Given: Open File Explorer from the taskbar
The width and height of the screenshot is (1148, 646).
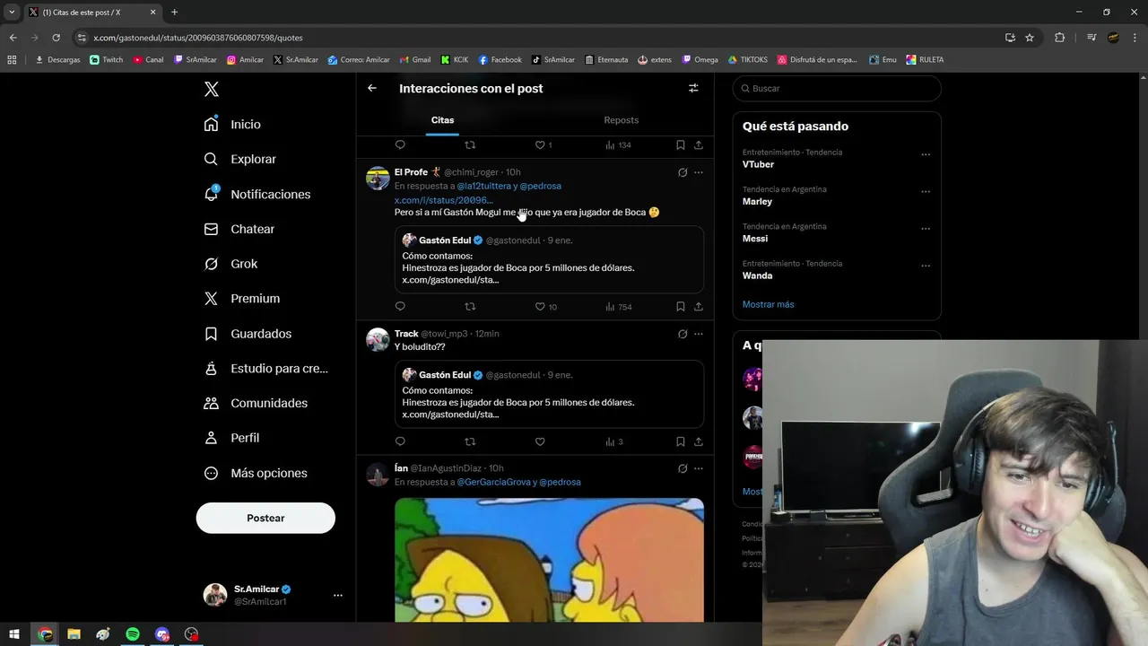Looking at the screenshot, I should [74, 634].
